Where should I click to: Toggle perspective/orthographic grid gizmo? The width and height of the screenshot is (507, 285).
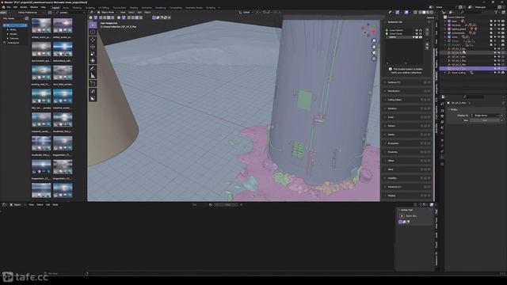(374, 59)
